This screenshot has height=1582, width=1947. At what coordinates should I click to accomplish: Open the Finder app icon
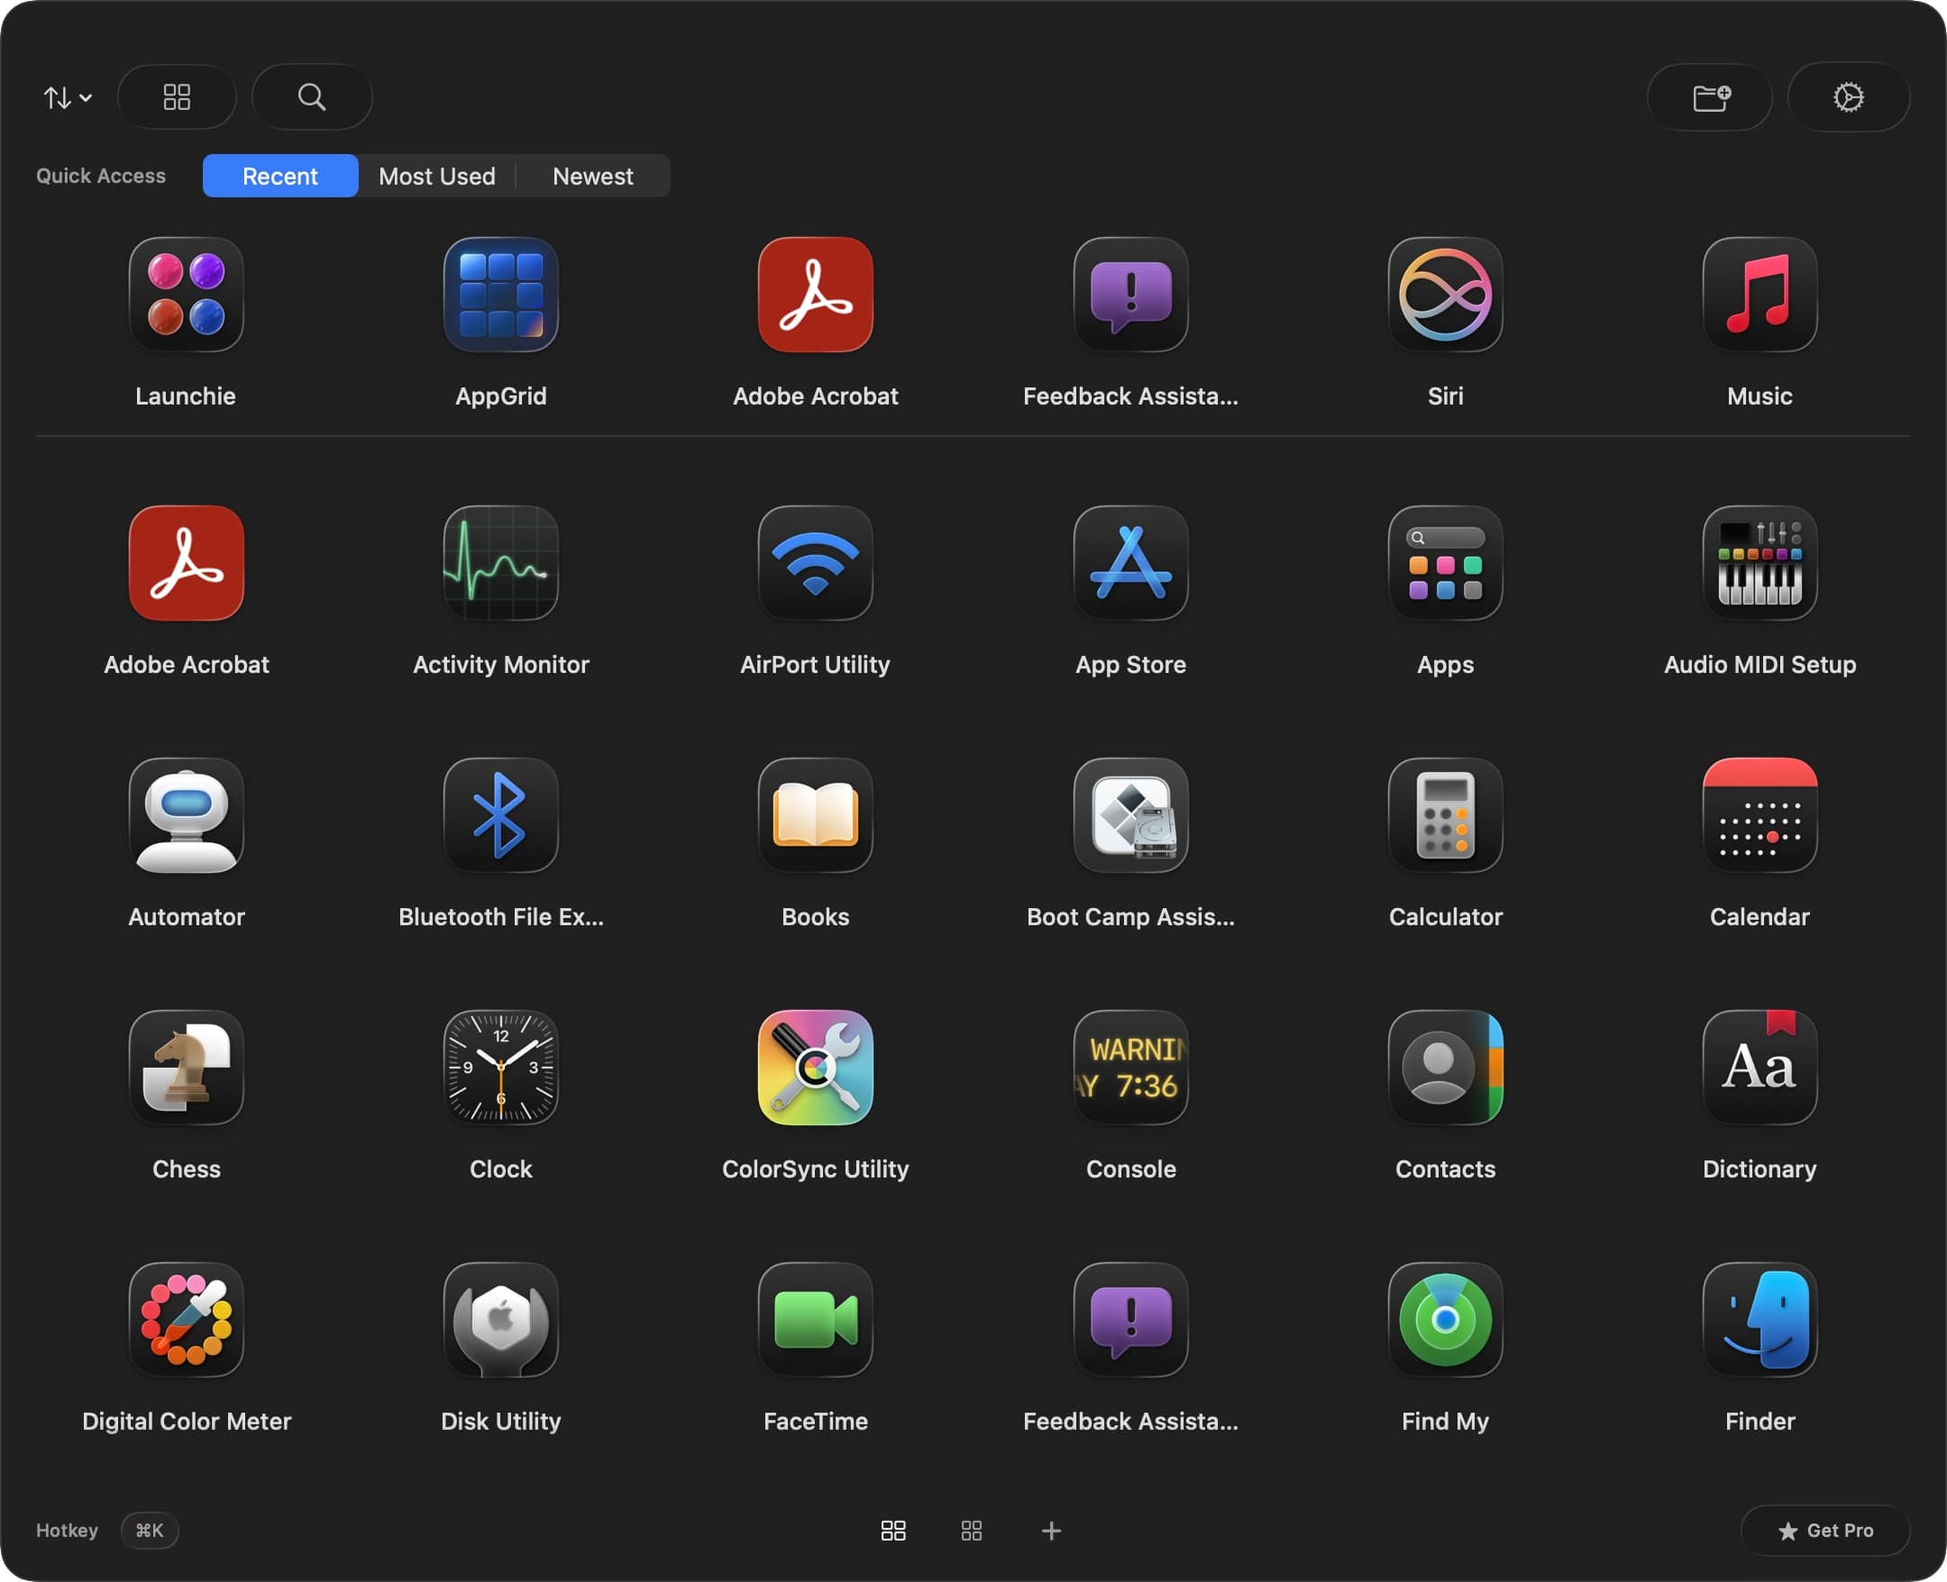pyautogui.click(x=1760, y=1321)
